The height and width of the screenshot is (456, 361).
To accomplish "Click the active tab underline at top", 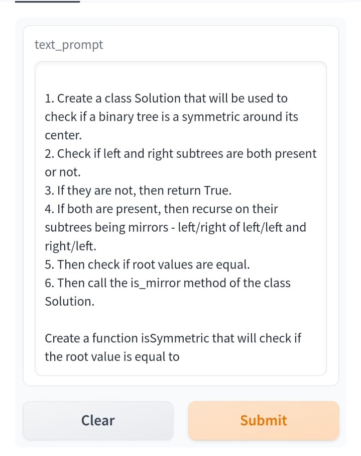I will tap(47, 2).
